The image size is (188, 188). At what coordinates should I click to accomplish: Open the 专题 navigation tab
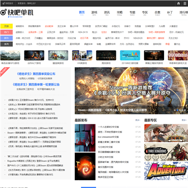coord(132,13)
